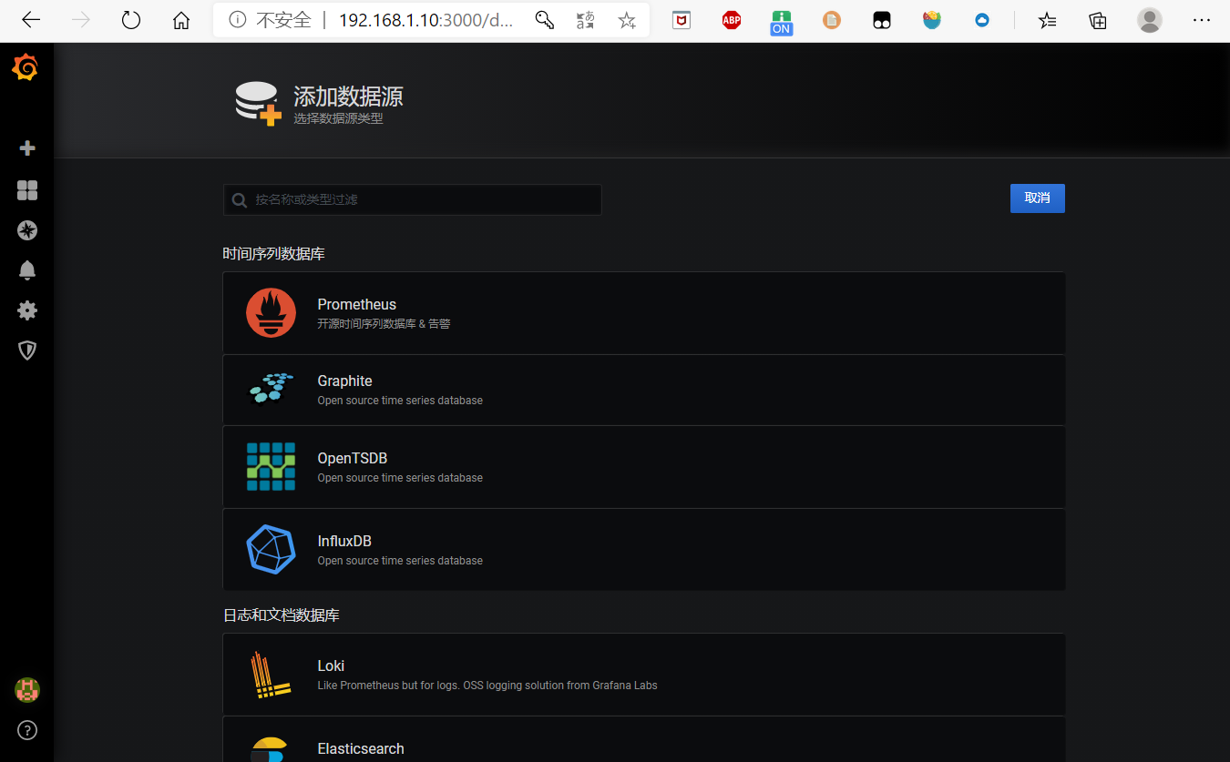Reload the page with refresh icon
Viewport: 1230px width, 762px height.
tap(130, 20)
